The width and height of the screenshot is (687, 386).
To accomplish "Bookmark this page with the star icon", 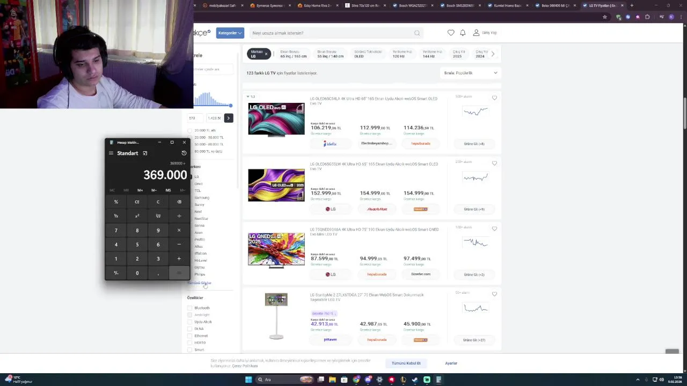I will (x=605, y=17).
